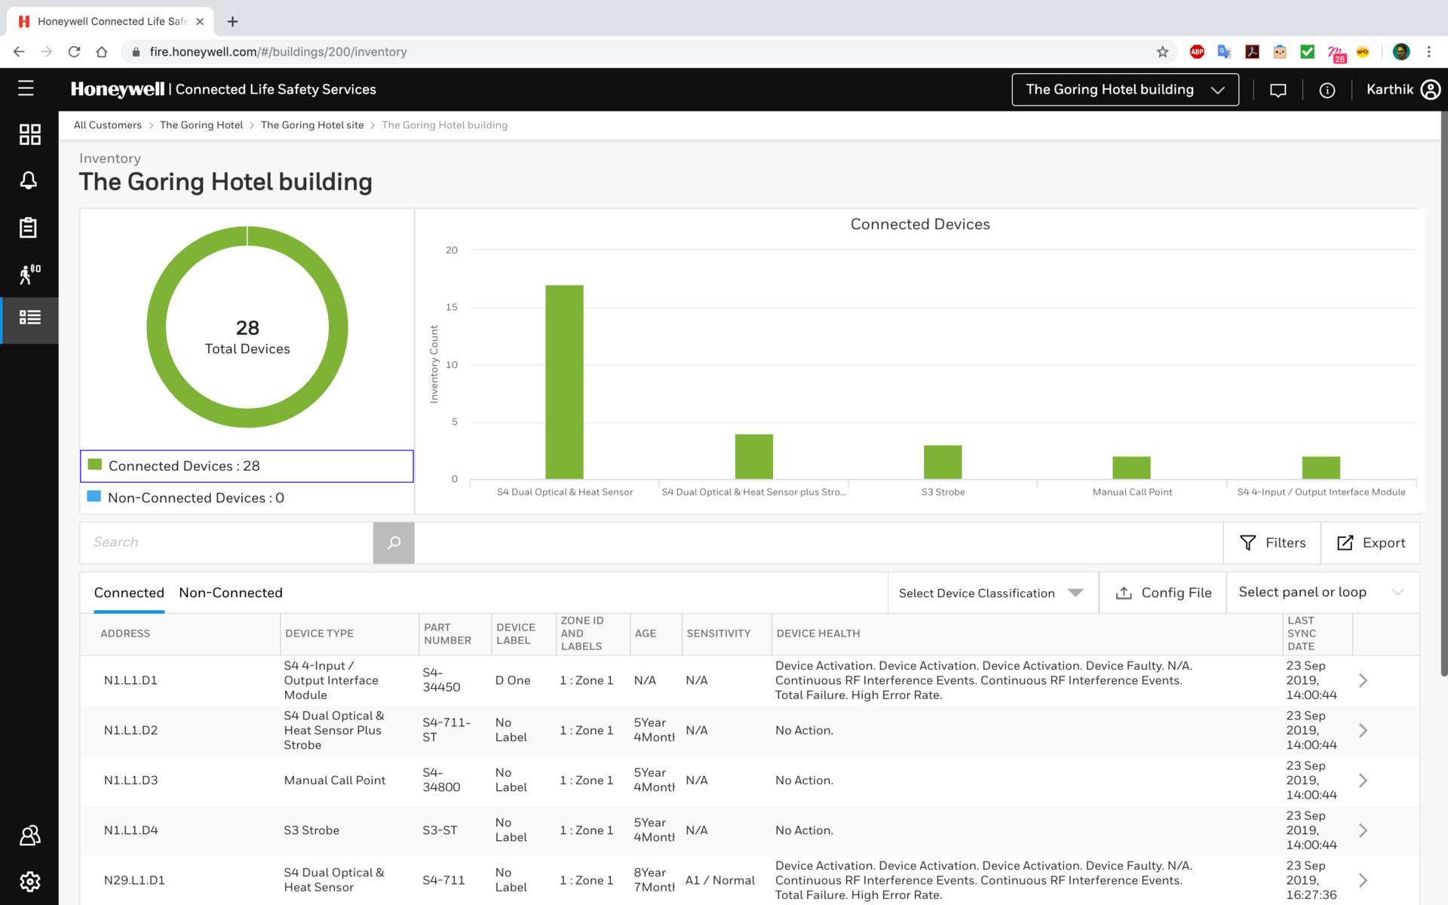1448x905 pixels.
Task: Click the info icon in the header
Action: click(1327, 90)
